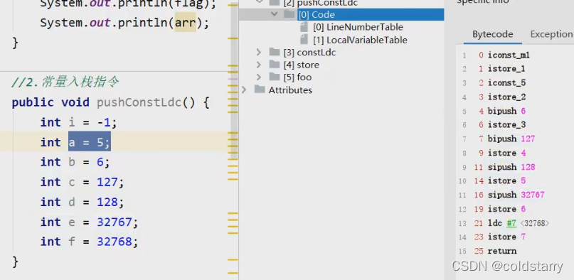574x280 pixels.
Task: Click the bipush 127 instruction
Action: click(511, 139)
